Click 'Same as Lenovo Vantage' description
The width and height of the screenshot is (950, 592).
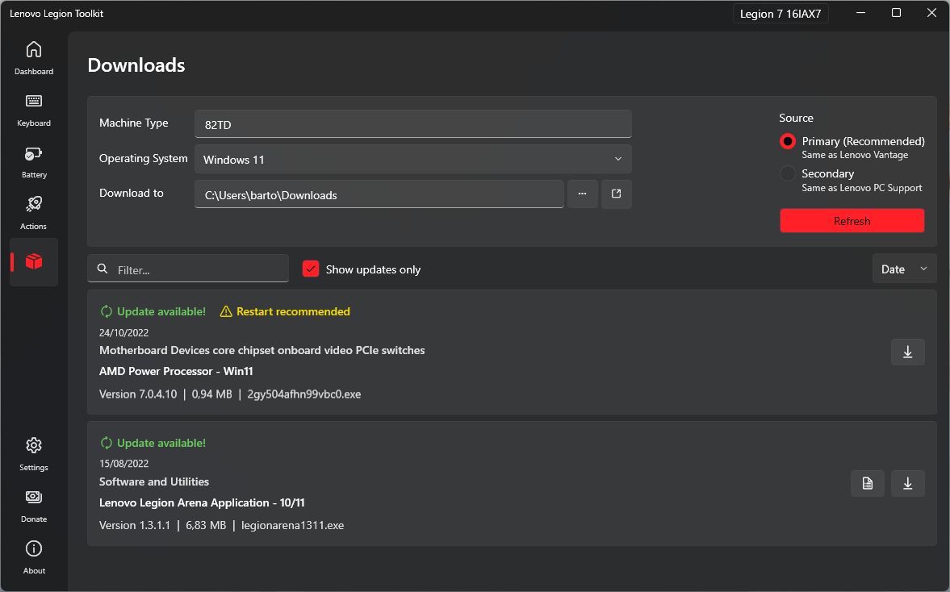855,155
